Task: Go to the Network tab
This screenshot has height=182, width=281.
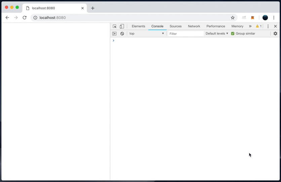Action: (194, 26)
